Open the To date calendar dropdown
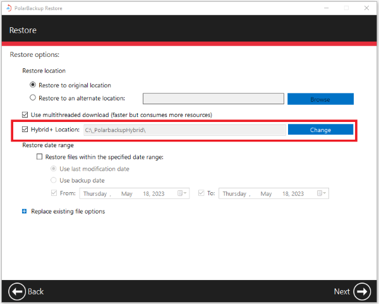Image resolution: width=379 pixels, height=304 pixels. (x=323, y=193)
